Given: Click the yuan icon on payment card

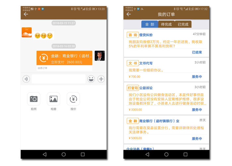Looking at the screenshot, I should 43,58.
